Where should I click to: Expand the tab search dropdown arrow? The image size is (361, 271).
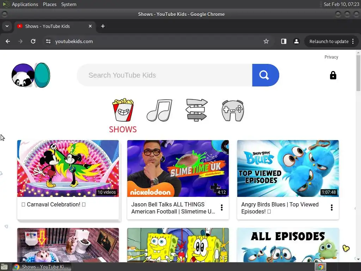(7, 26)
